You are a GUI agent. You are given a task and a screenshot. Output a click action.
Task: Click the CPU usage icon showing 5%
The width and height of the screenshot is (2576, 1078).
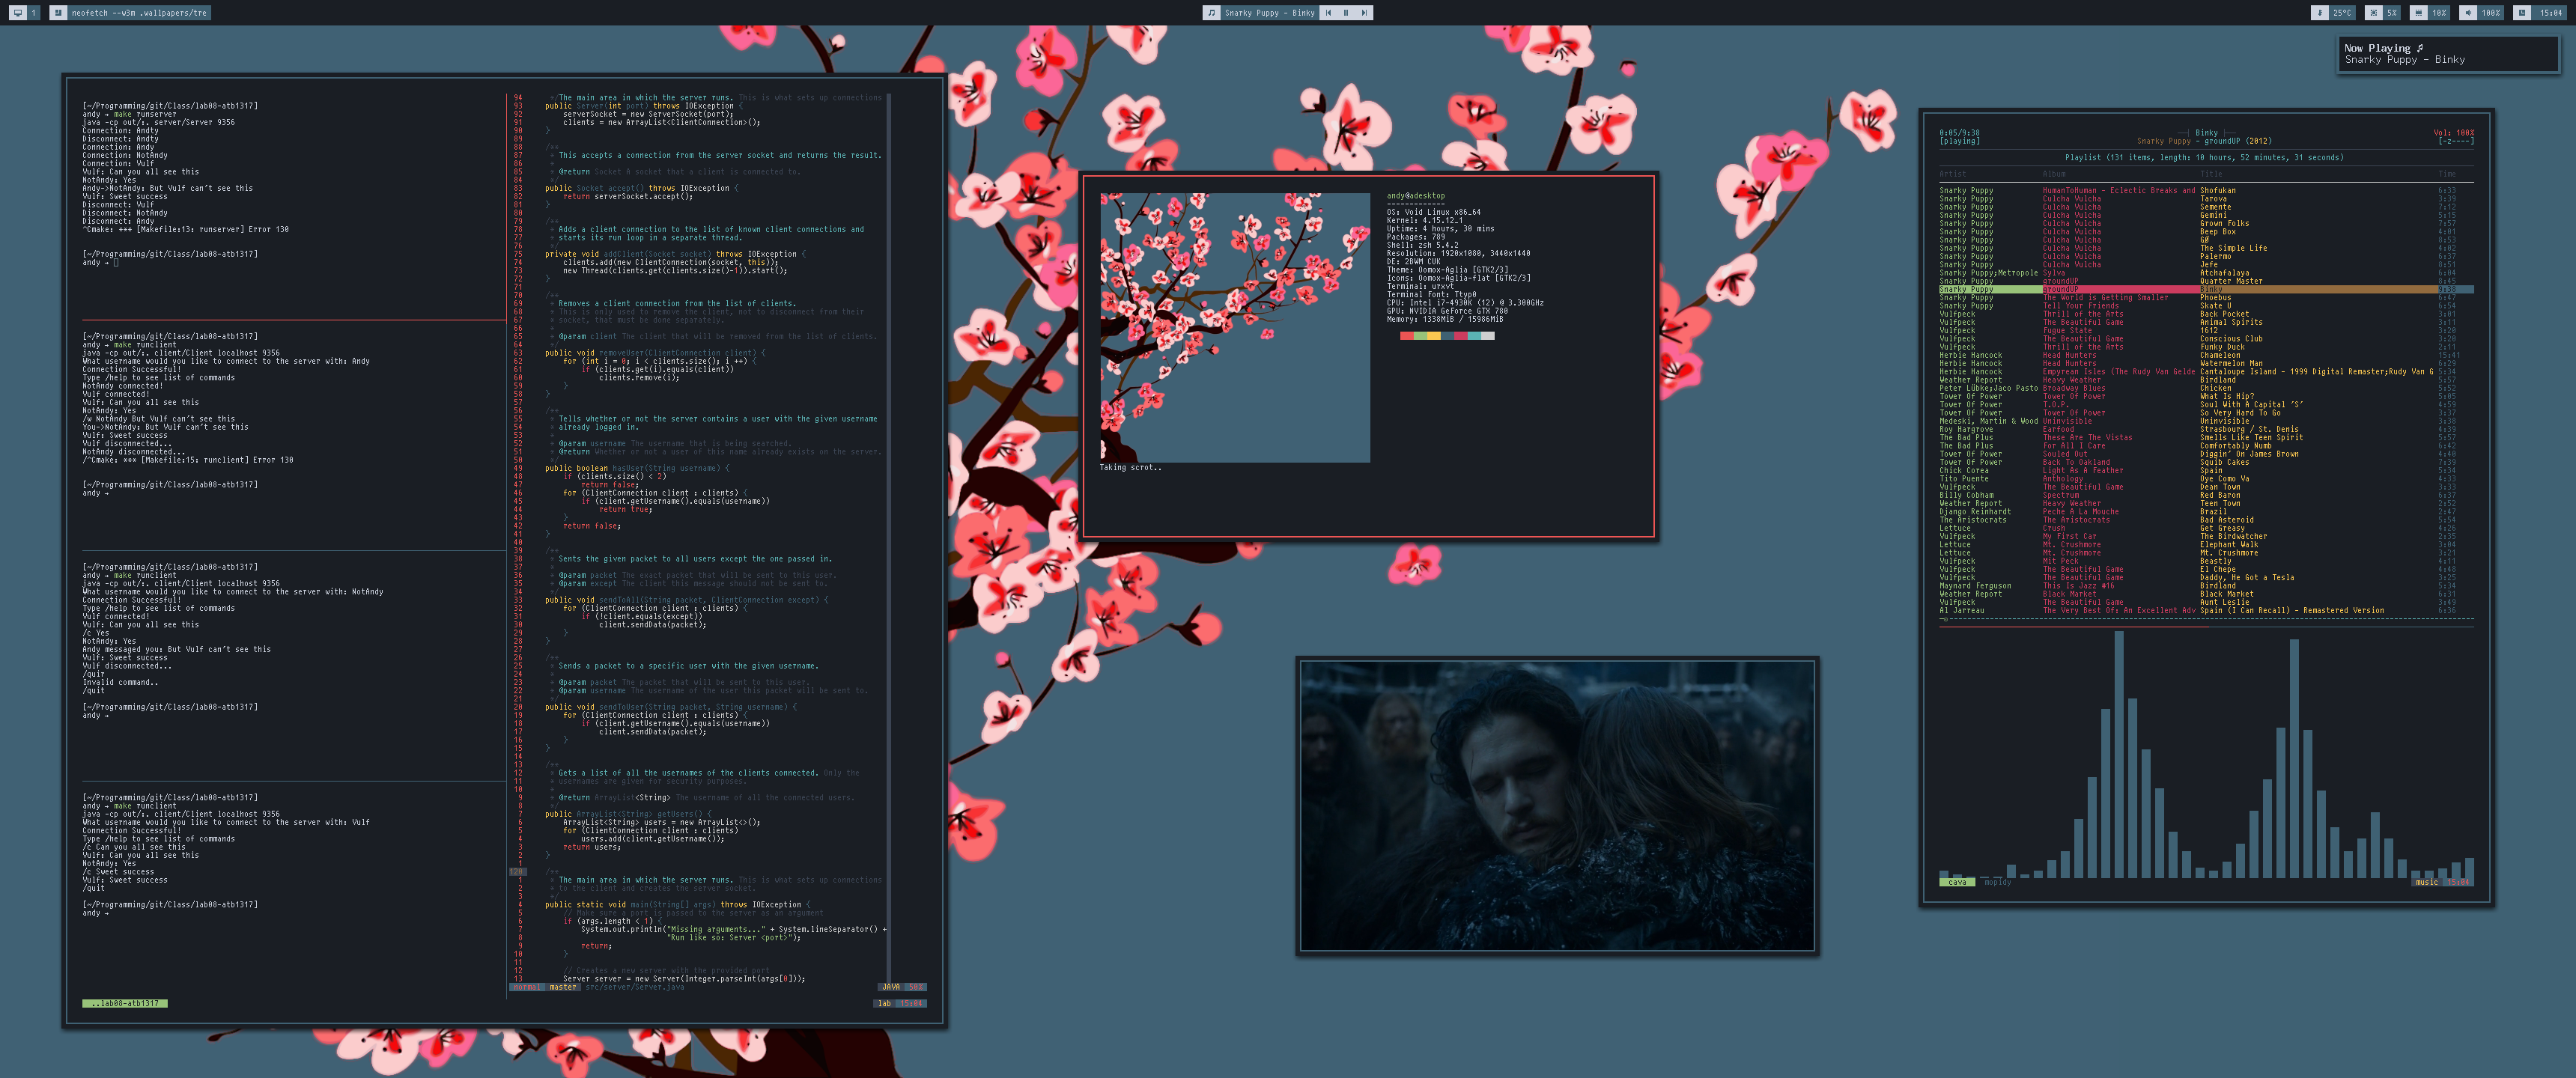2373,13
